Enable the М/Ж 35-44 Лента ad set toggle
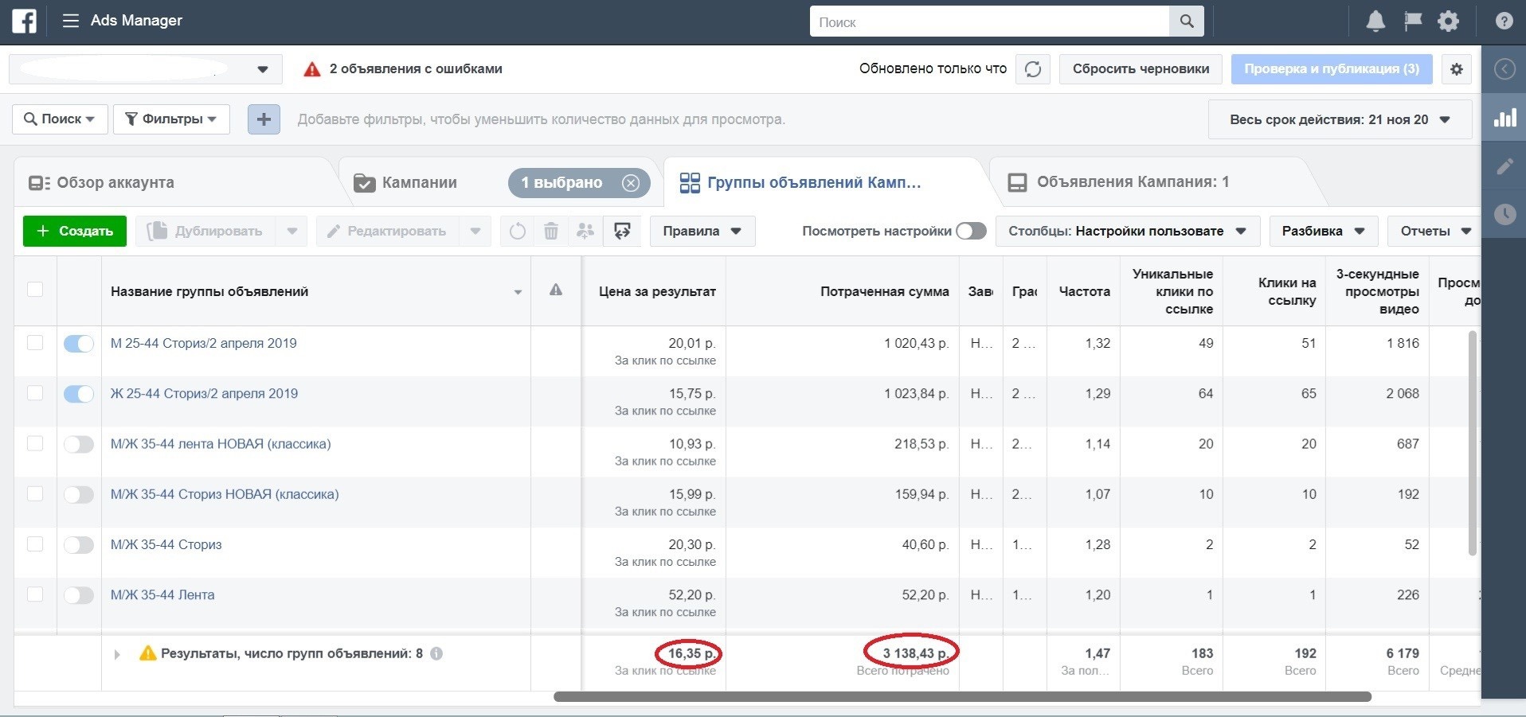Viewport: 1526px width, 717px height. tap(79, 595)
